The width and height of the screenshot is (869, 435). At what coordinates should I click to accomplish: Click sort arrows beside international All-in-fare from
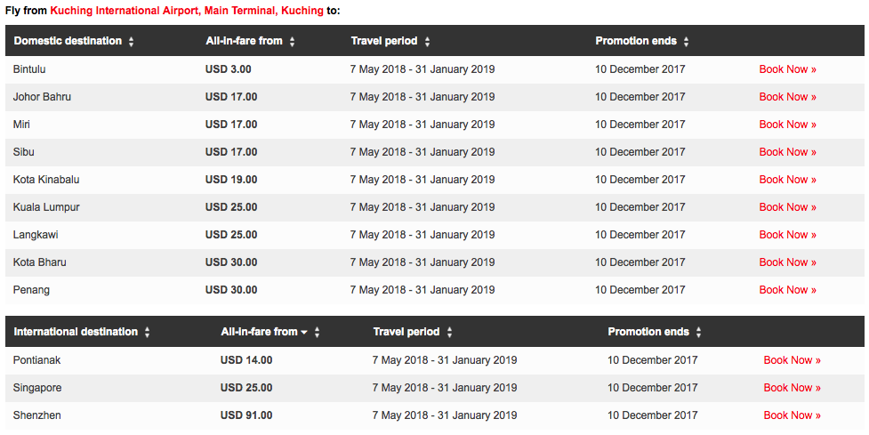317,333
